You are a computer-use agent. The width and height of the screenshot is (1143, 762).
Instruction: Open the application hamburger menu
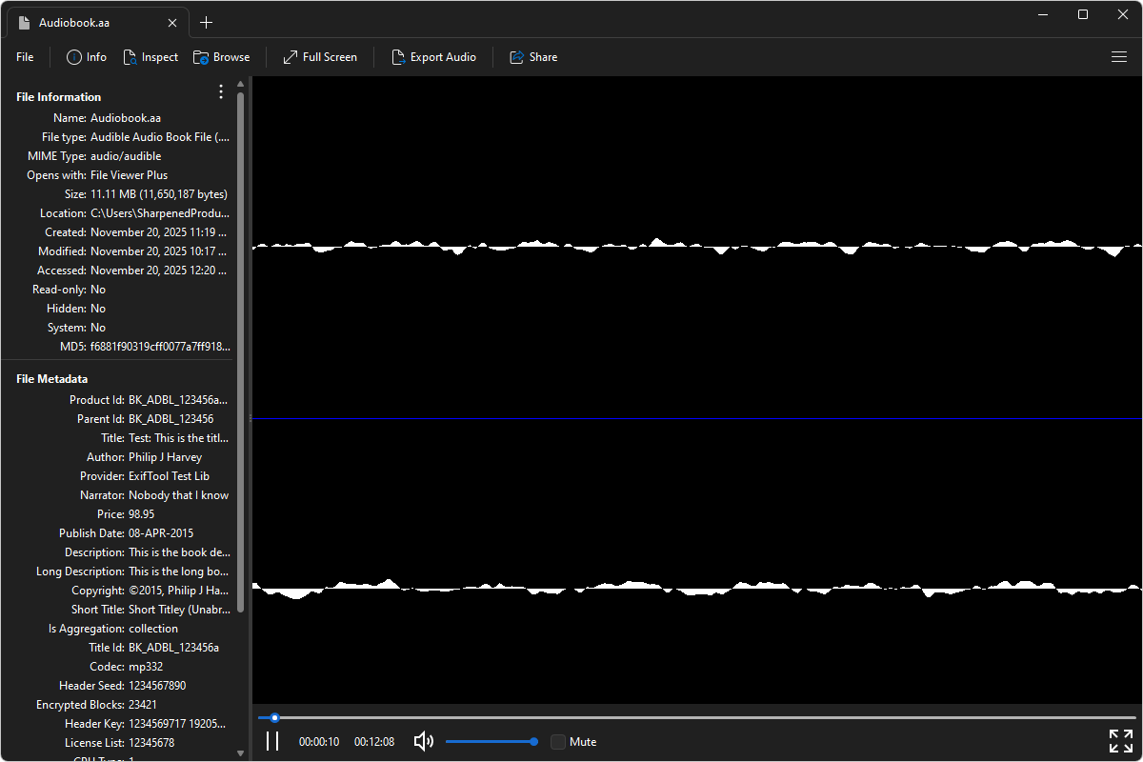click(1118, 57)
